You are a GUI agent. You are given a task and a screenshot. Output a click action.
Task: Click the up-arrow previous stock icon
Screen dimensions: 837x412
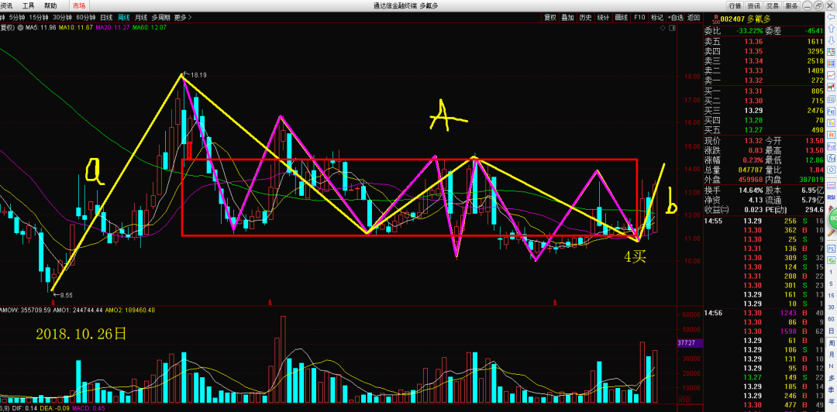point(831,28)
